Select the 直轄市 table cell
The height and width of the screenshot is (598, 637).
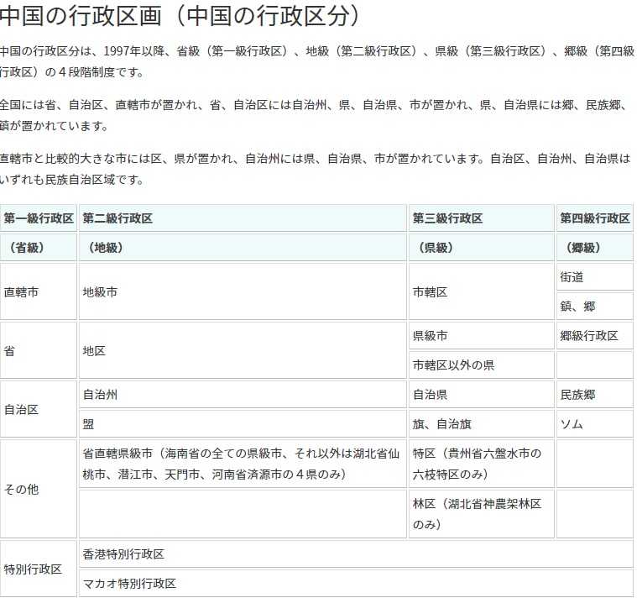[39, 291]
